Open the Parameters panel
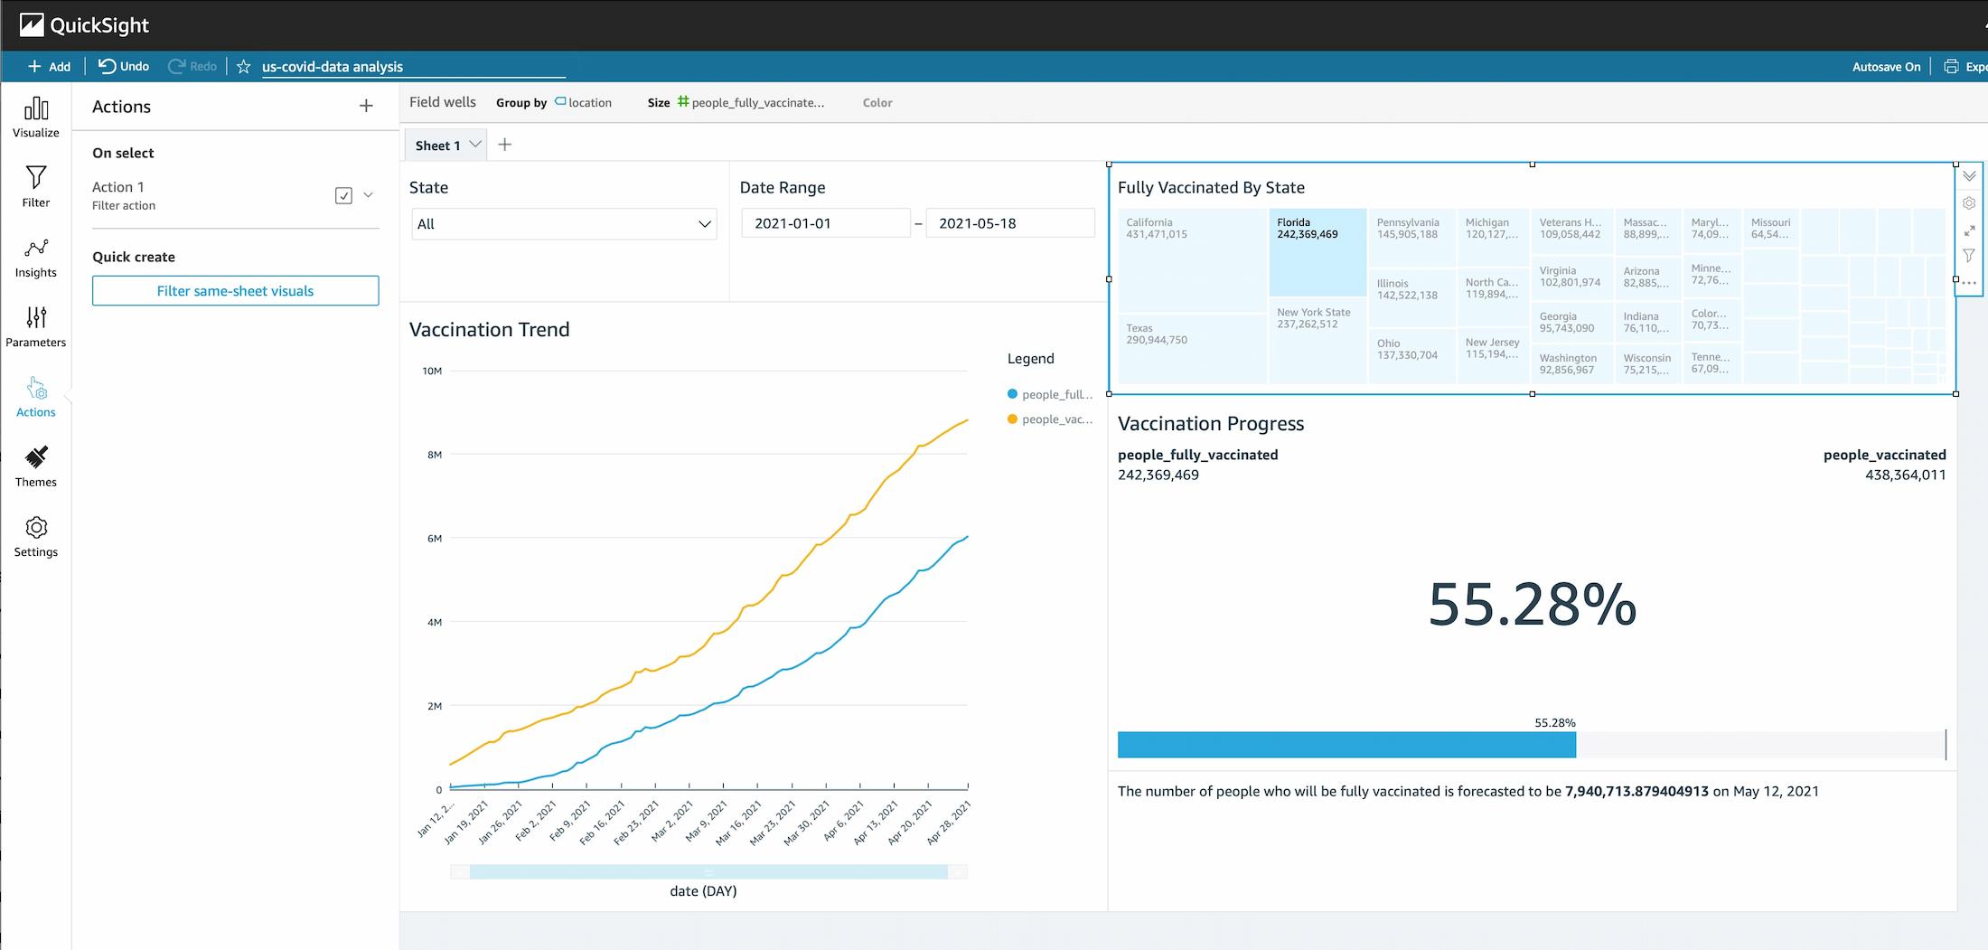This screenshot has width=1988, height=950. (35, 327)
